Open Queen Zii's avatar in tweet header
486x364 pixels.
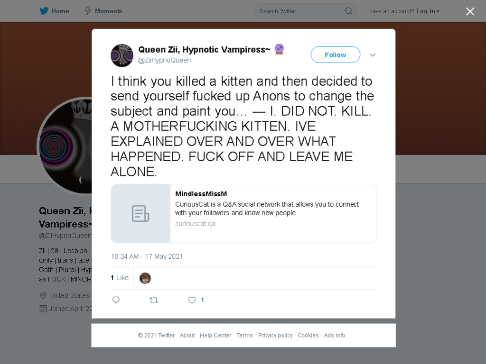(x=122, y=55)
